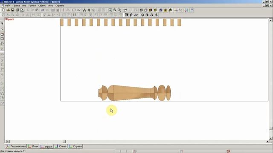The width and height of the screenshot is (273, 153).
Task: Switch to the Справа view tab
Action: point(76,146)
